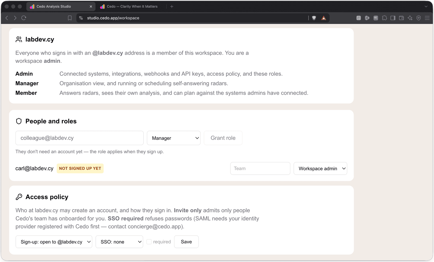Image resolution: width=434 pixels, height=262 pixels.
Task: Click the Grant role button
Action: point(223,138)
